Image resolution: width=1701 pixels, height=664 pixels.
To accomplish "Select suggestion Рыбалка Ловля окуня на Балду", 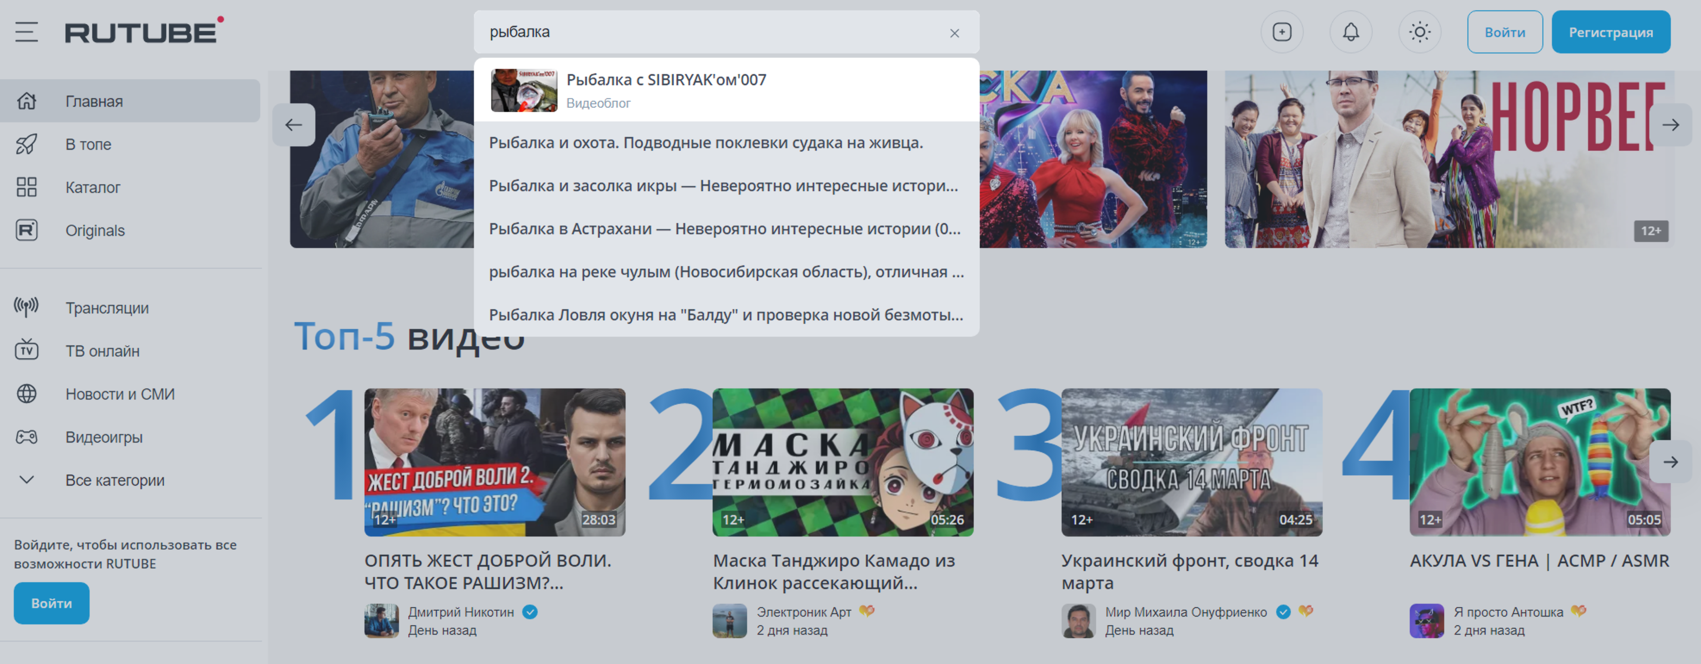I will tap(726, 314).
